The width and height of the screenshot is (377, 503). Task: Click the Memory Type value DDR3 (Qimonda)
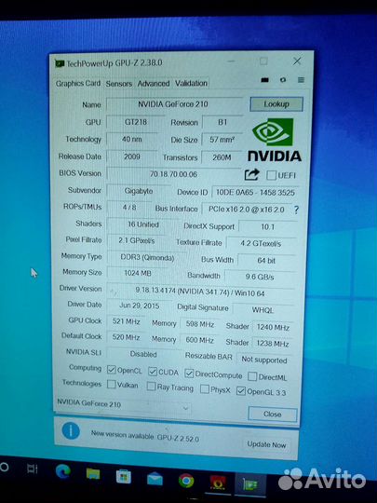[147, 258]
